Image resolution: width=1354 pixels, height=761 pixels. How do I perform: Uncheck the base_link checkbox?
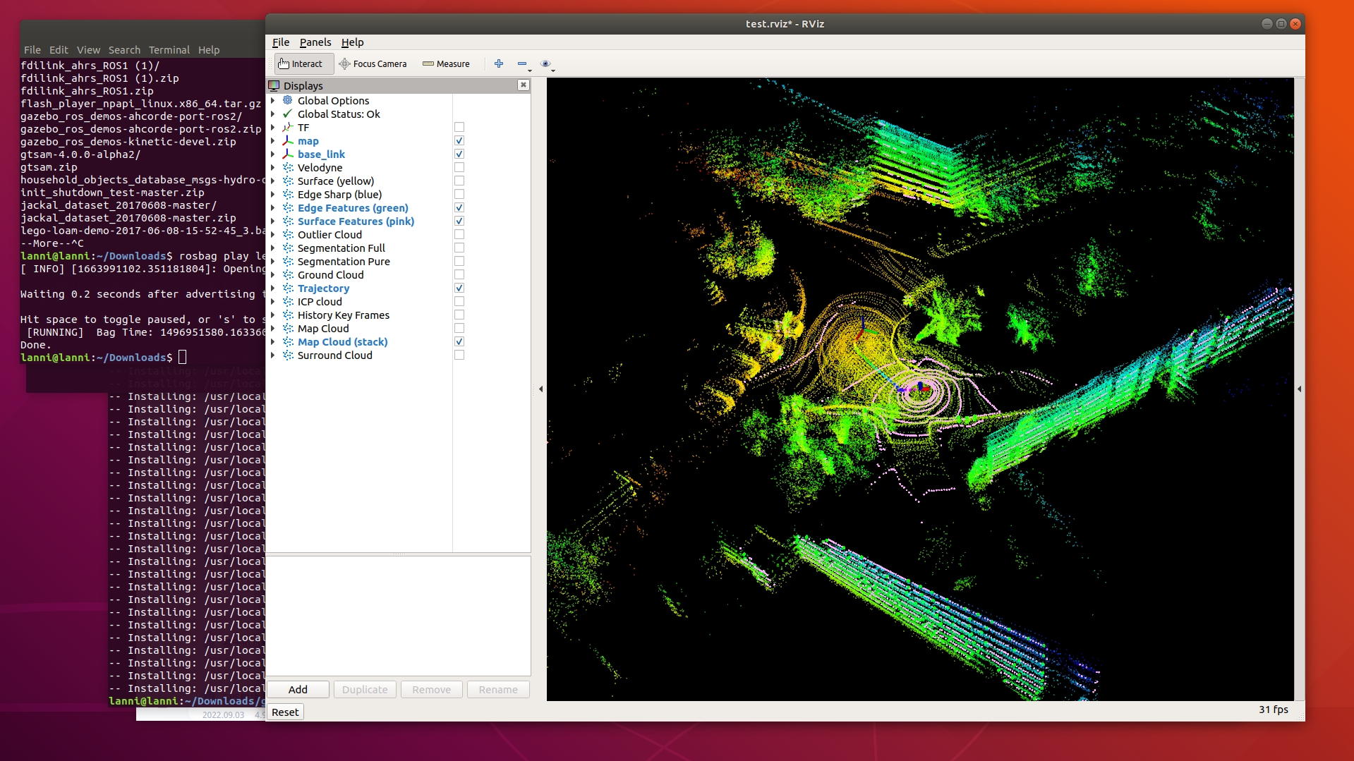click(x=459, y=154)
